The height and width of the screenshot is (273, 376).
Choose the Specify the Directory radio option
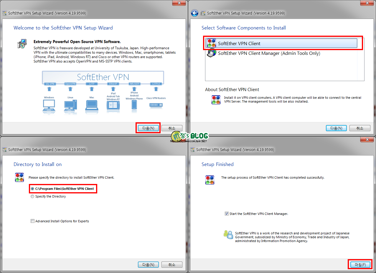[x=48, y=196]
